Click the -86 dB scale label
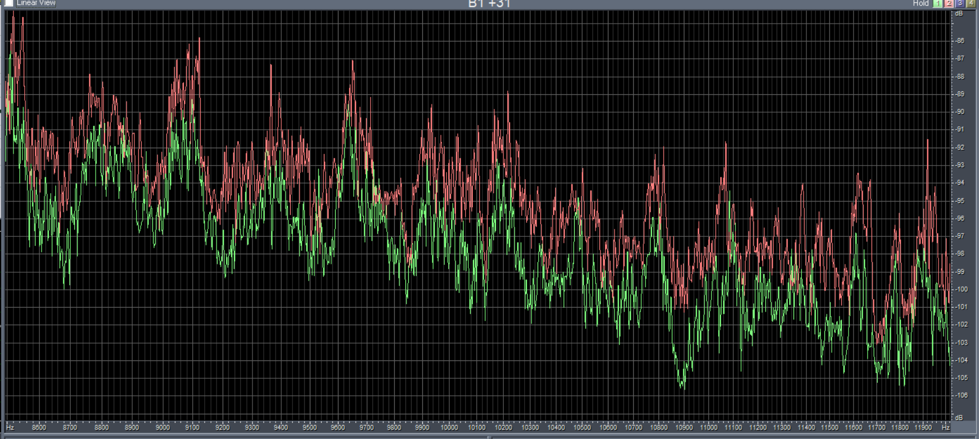 point(959,40)
